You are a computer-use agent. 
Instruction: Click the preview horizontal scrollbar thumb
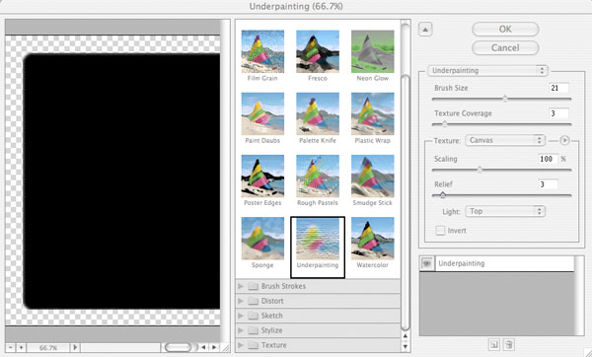[178, 347]
